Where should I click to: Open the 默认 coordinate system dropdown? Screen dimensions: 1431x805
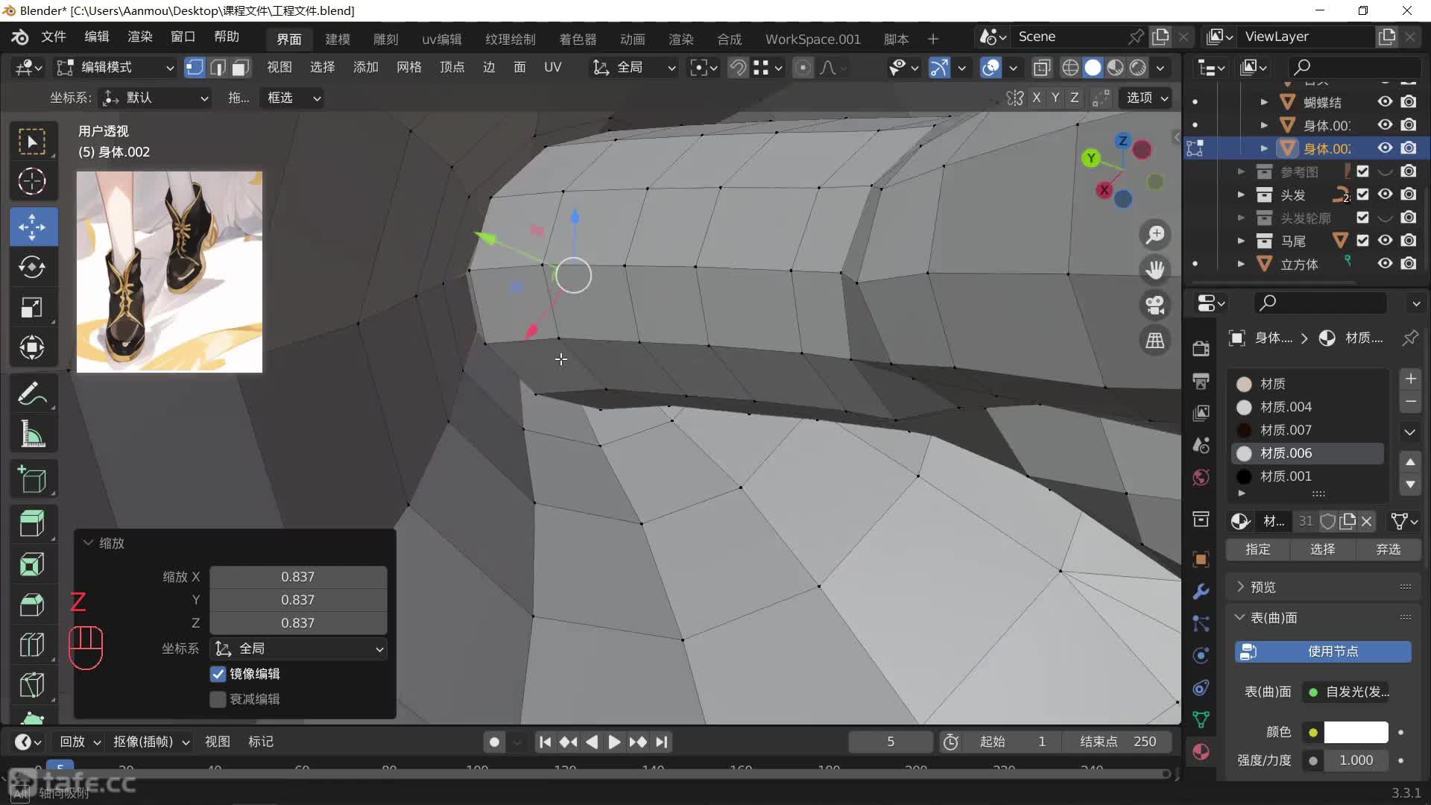pos(155,98)
